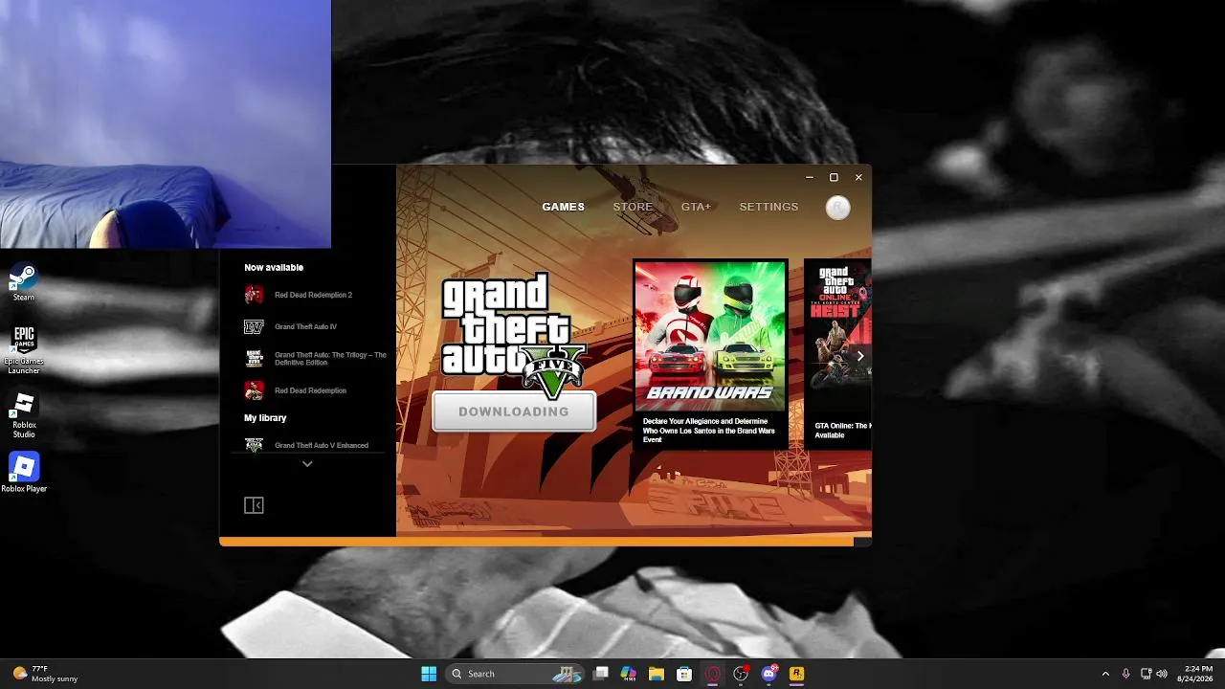Open the GTA+ tab
1225x689 pixels.
coord(696,207)
